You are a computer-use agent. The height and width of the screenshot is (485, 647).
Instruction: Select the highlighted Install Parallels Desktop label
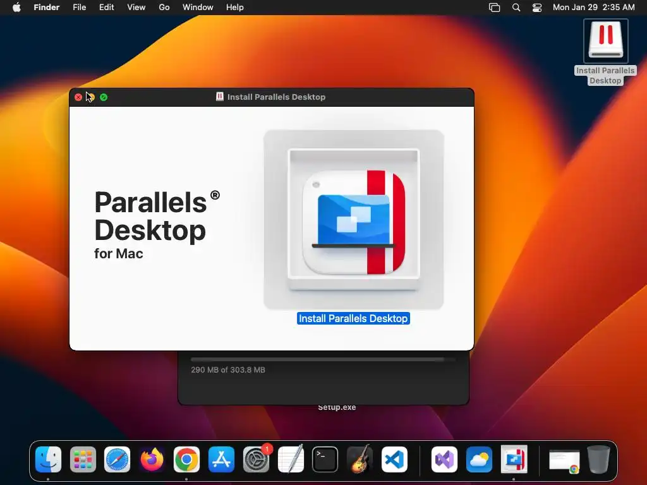353,318
